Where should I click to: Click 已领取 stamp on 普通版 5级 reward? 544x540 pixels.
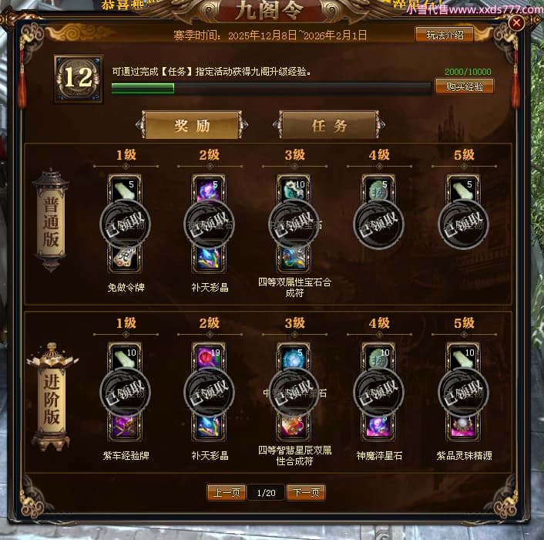(x=463, y=224)
